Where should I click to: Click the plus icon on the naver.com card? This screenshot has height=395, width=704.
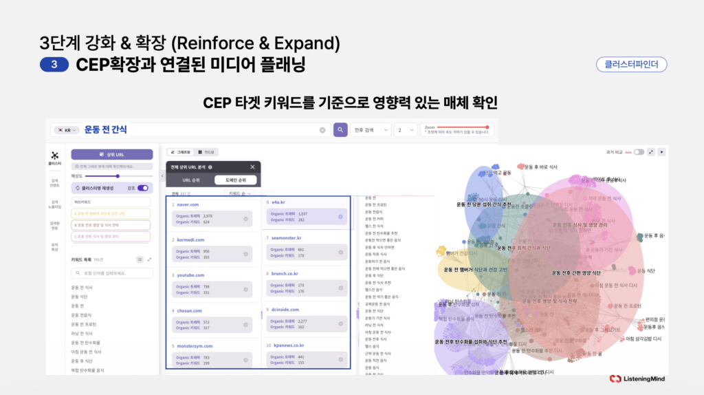pyautogui.click(x=245, y=219)
